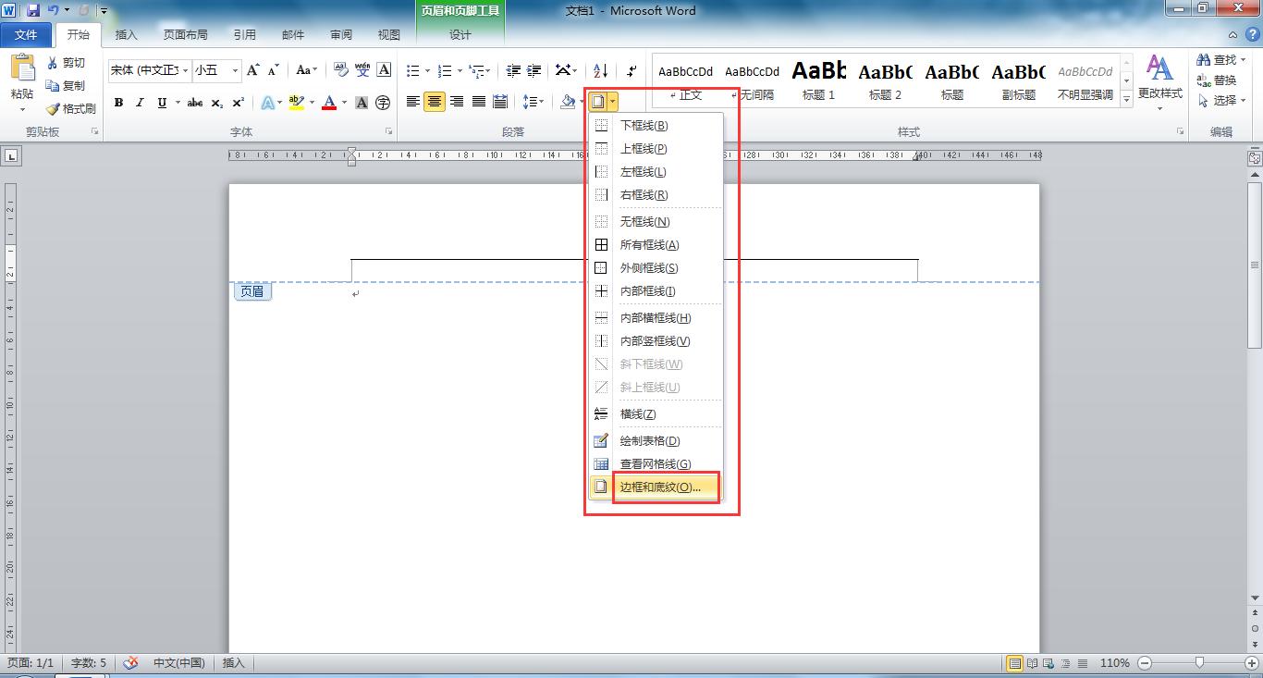Click the shading paint bucket

[x=568, y=102]
